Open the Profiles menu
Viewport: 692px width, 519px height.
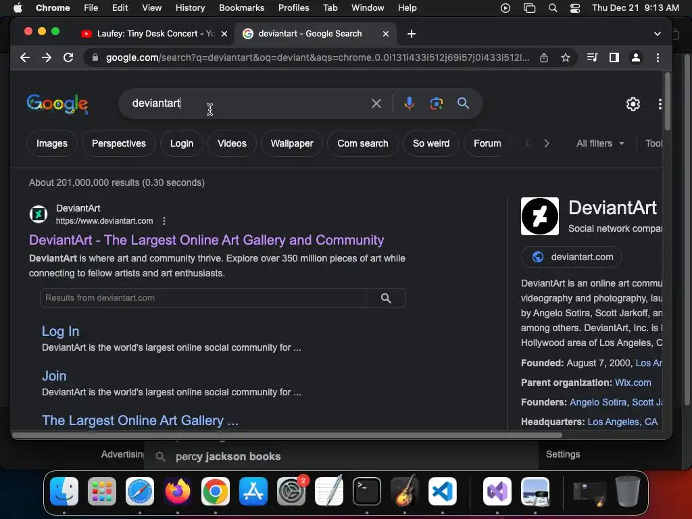[293, 7]
